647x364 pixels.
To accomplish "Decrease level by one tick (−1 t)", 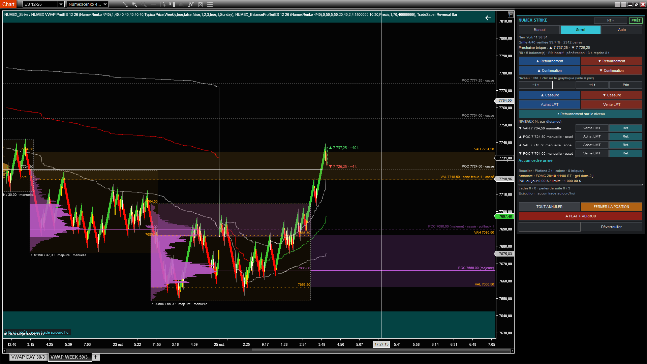I will pos(535,85).
